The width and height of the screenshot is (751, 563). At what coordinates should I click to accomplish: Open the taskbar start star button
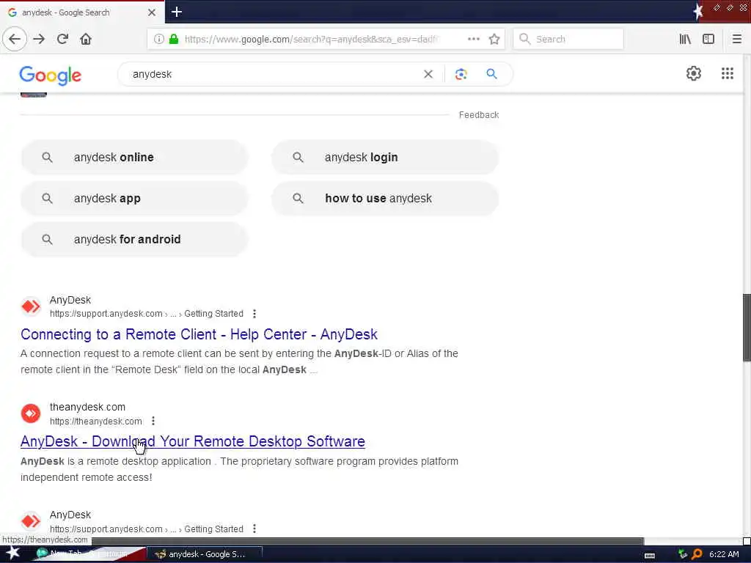(13, 553)
